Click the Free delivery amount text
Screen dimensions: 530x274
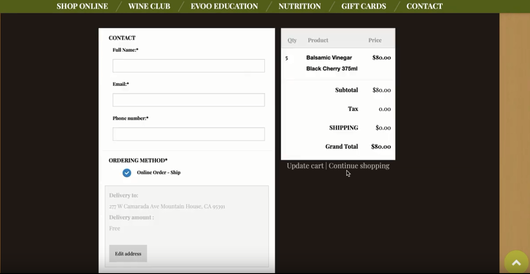[x=115, y=228]
